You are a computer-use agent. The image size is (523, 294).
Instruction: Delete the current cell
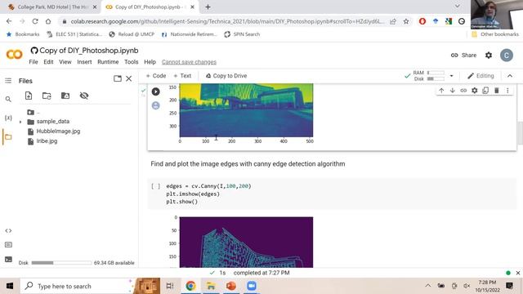(496, 91)
